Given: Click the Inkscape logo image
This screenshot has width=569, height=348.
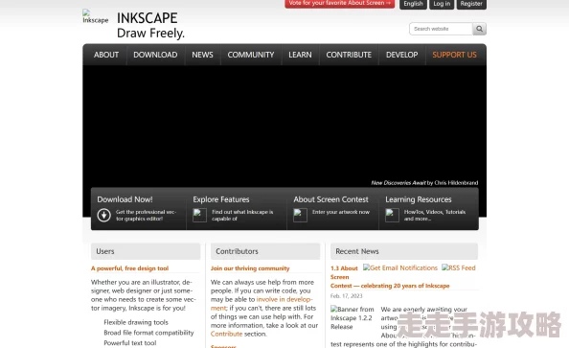Looking at the screenshot, I should pos(96,17).
